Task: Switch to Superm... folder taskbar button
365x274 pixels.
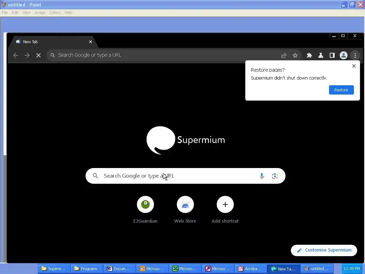Action: [x=54, y=269]
